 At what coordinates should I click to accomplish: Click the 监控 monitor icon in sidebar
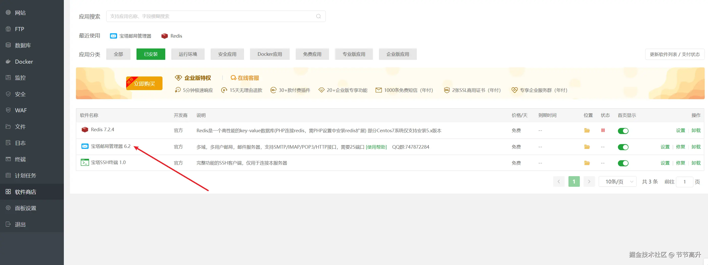pyautogui.click(x=8, y=77)
